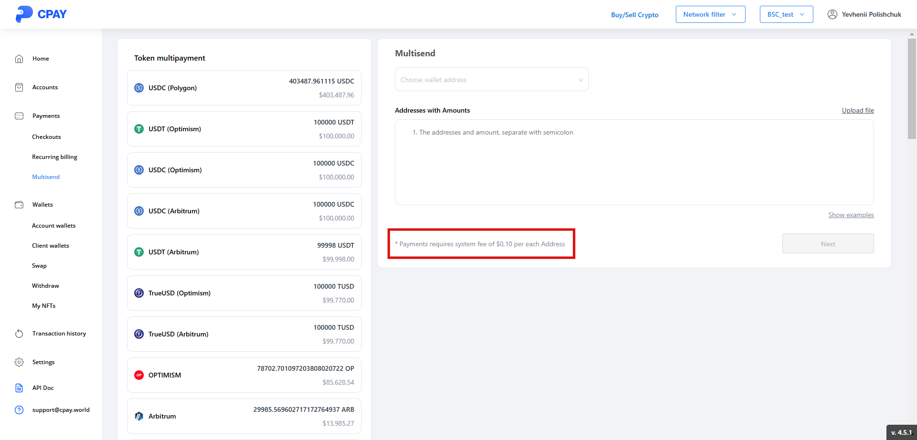The height and width of the screenshot is (440, 917).
Task: Go to Recurring billing menu item
Action: (54, 157)
